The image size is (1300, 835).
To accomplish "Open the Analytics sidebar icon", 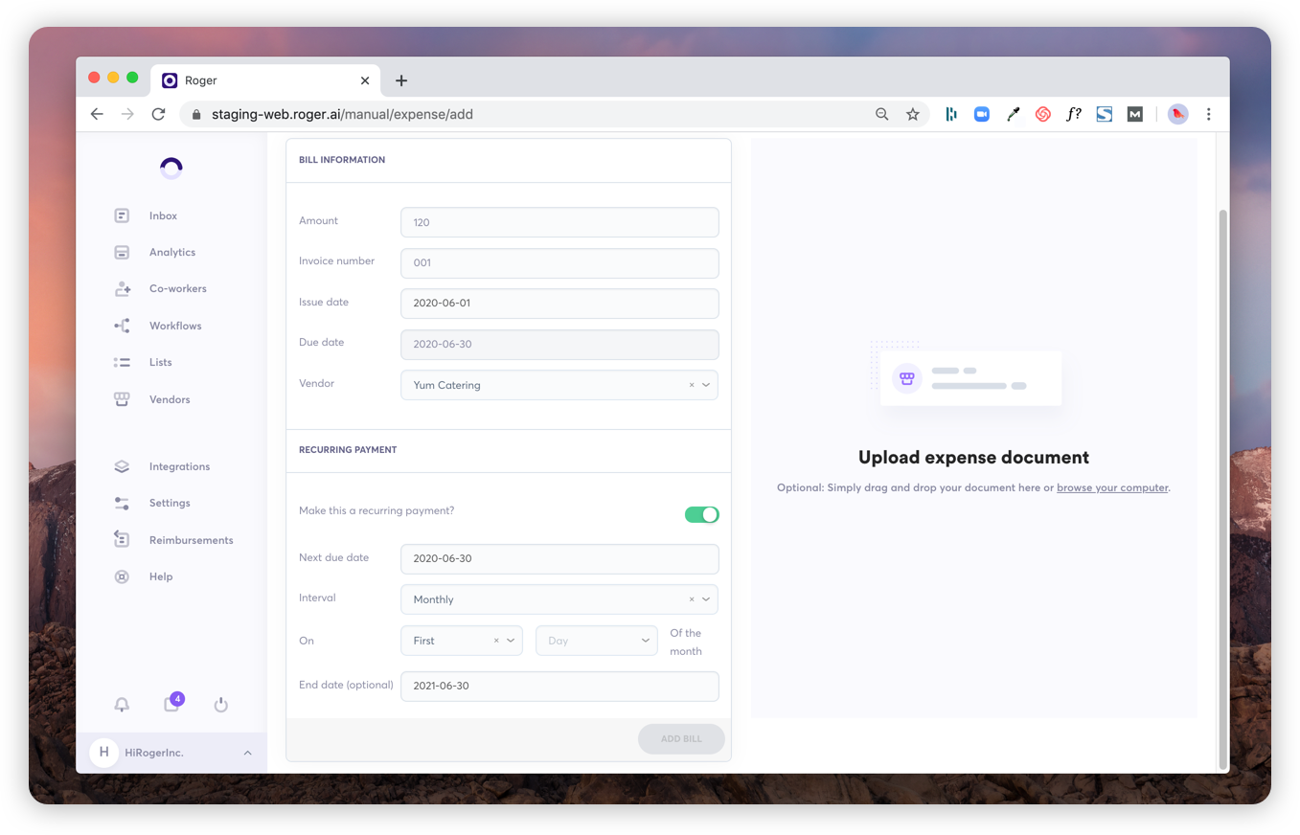I will click(x=122, y=253).
